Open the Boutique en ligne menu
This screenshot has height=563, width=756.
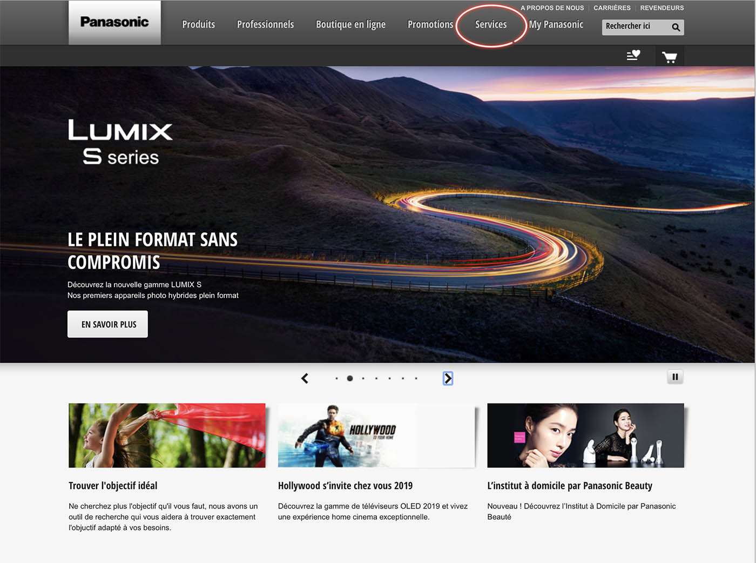coord(350,25)
